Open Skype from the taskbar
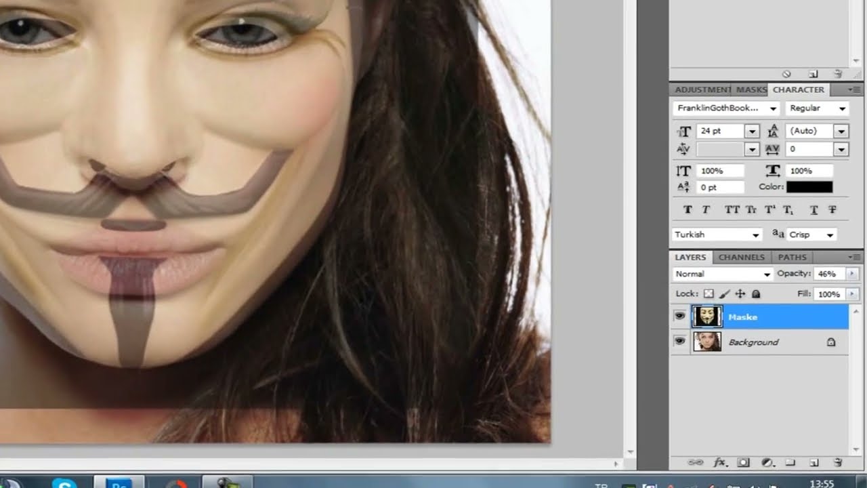The width and height of the screenshot is (867, 488). coord(65,482)
